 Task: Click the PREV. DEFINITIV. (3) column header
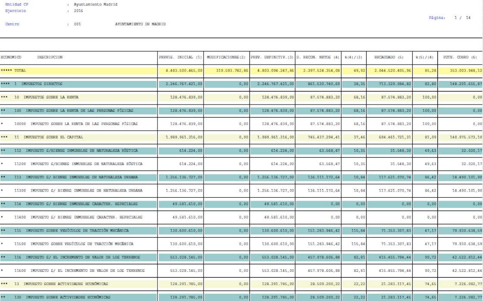click(272, 56)
